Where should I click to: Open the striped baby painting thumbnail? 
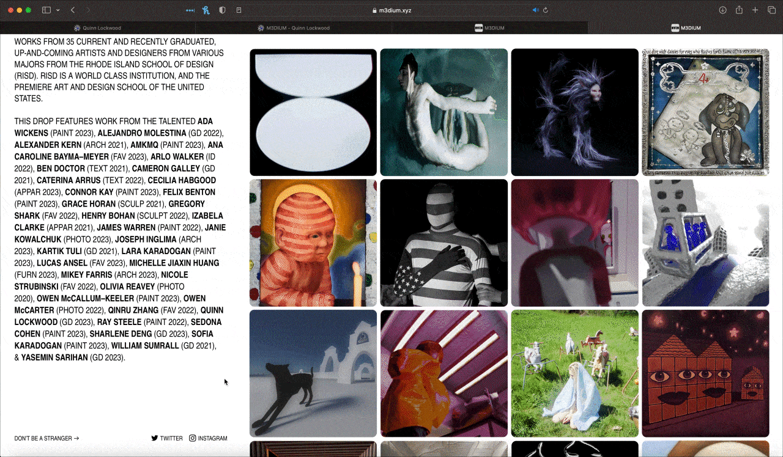click(x=313, y=243)
